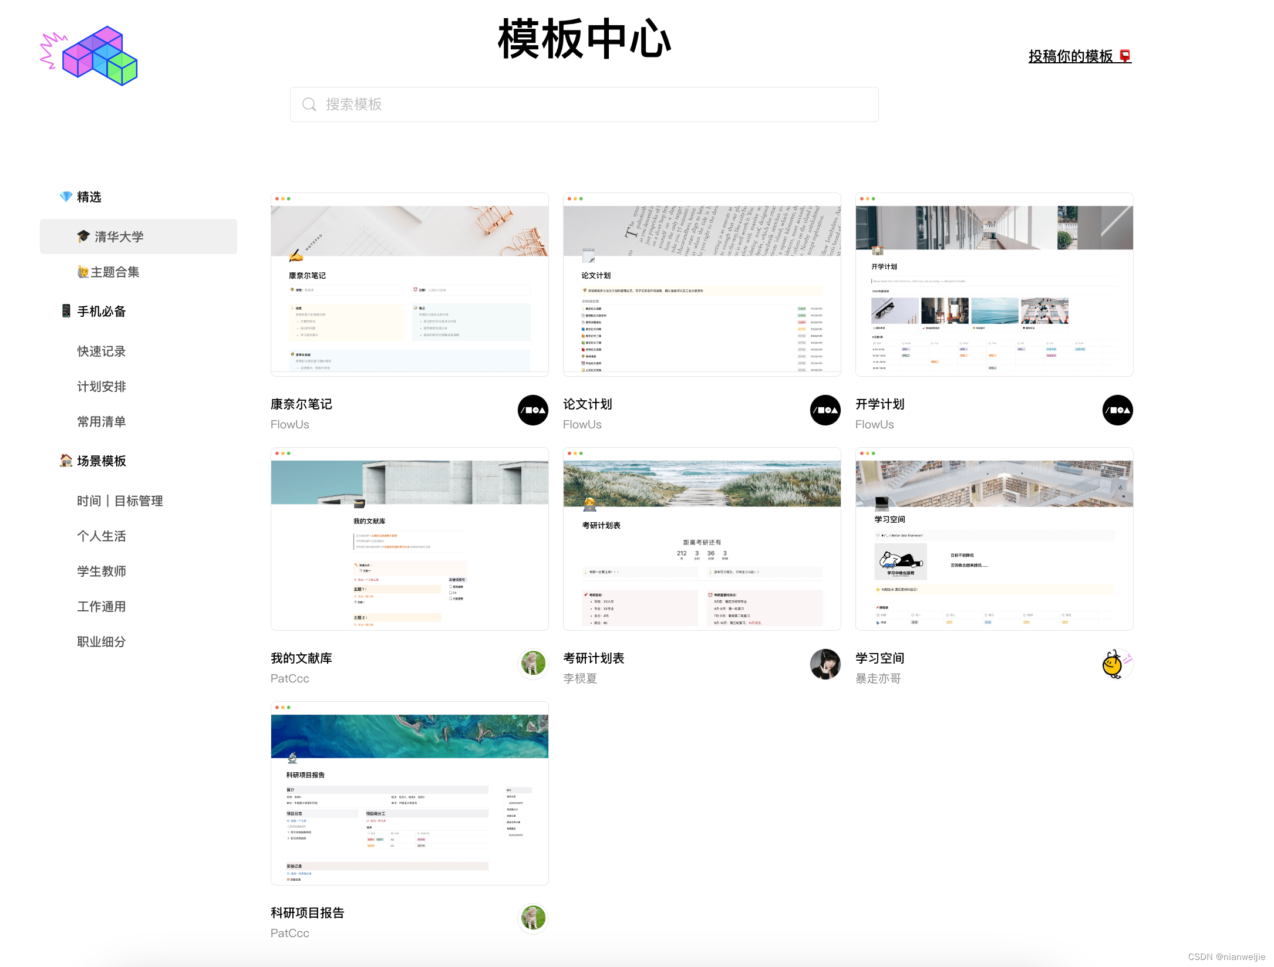Click FlowUs avatar beside 开学计划
Screen dimensions: 1274x967
pos(1117,410)
